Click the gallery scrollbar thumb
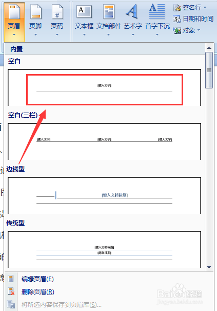The width and height of the screenshot is (217, 311). (209, 70)
